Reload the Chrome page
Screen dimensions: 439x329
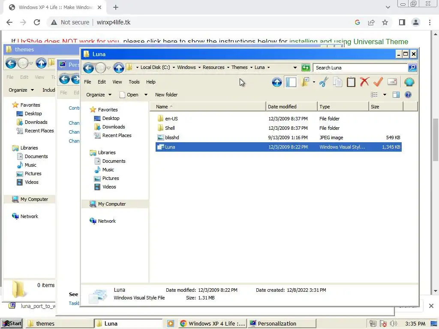pos(37,22)
